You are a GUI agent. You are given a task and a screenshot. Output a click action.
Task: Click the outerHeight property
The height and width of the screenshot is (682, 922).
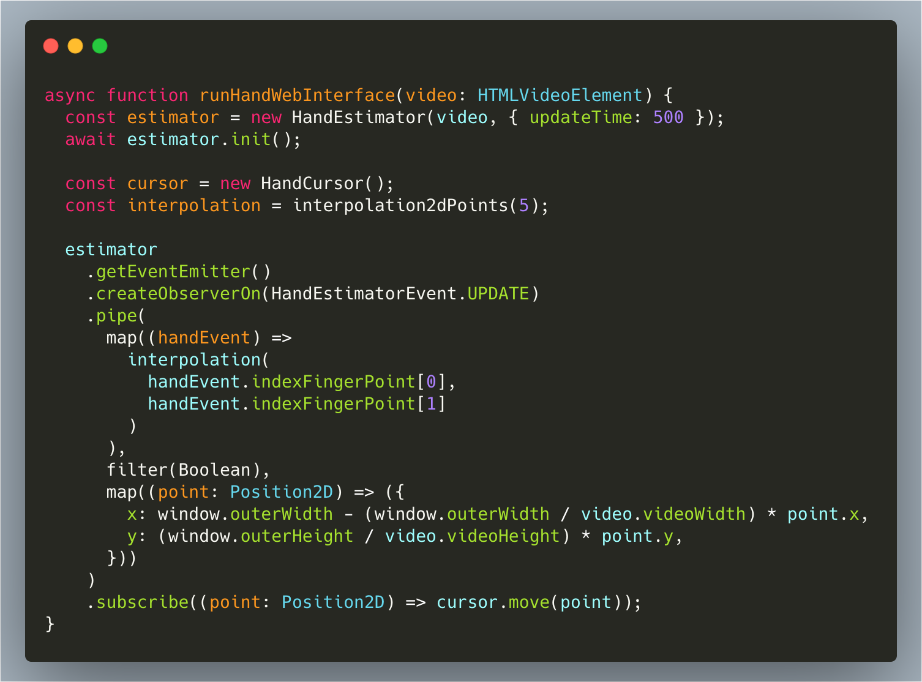297,536
